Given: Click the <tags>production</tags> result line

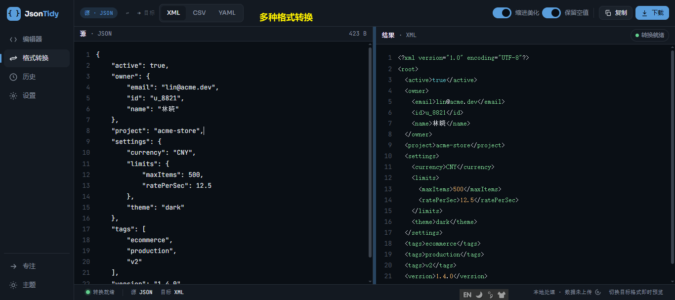Looking at the screenshot, I should point(444,255).
